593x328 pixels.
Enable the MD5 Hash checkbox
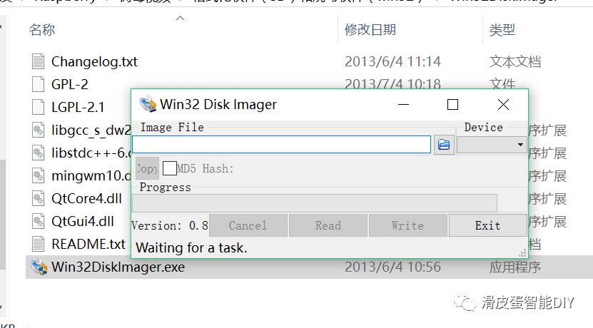[x=169, y=168]
